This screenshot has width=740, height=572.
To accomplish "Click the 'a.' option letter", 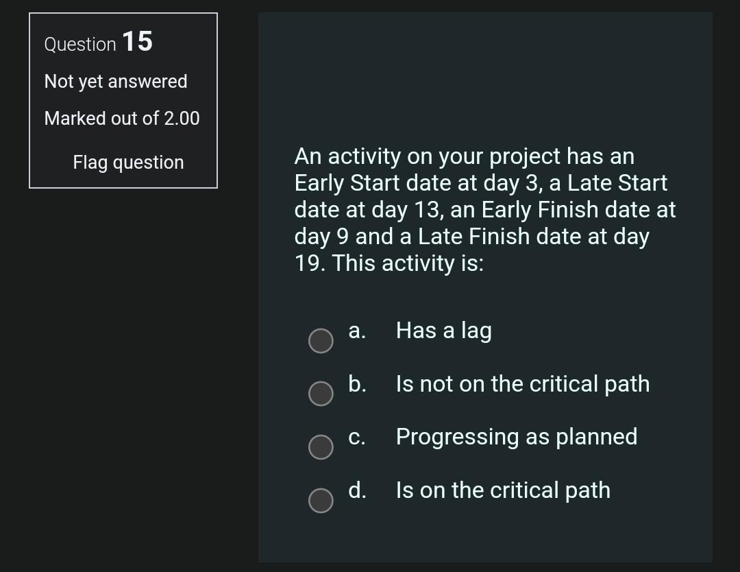I will [x=356, y=331].
